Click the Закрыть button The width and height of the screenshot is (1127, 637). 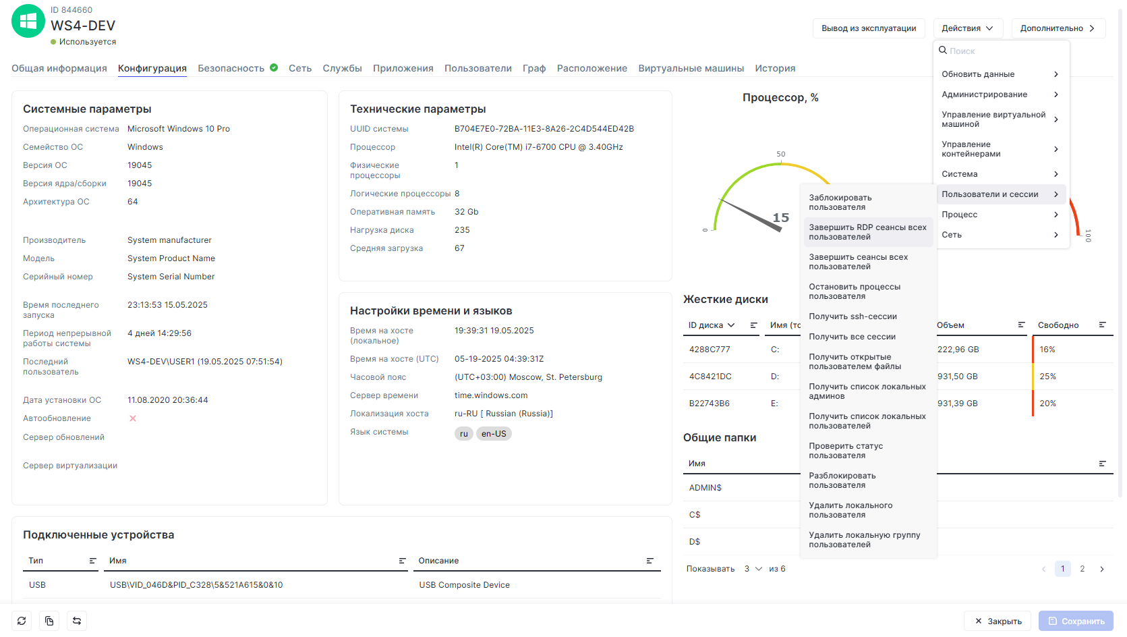pos(998,621)
